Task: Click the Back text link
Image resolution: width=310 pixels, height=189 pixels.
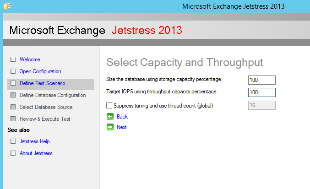Action: 122,117
